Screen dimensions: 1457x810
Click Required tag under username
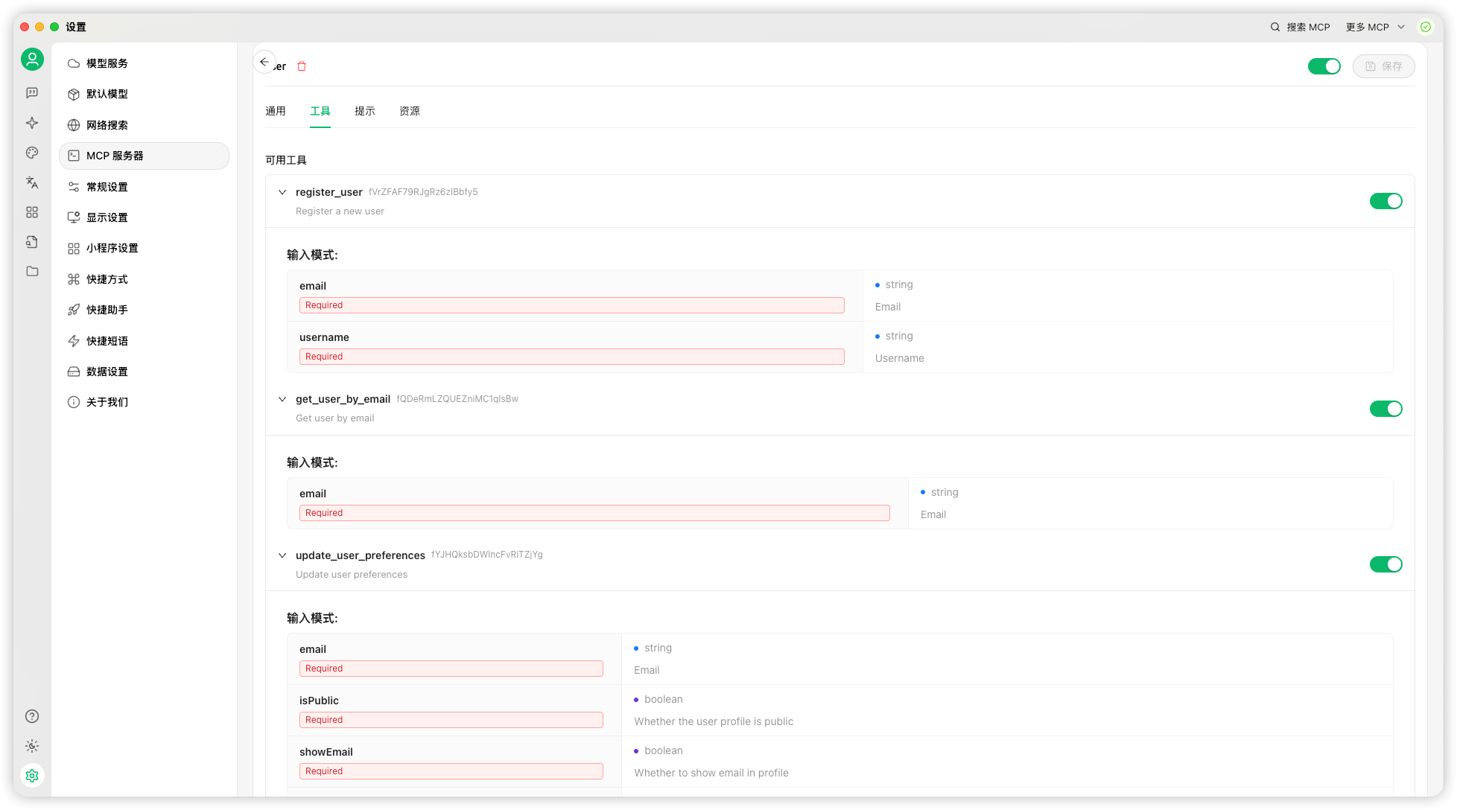click(572, 357)
